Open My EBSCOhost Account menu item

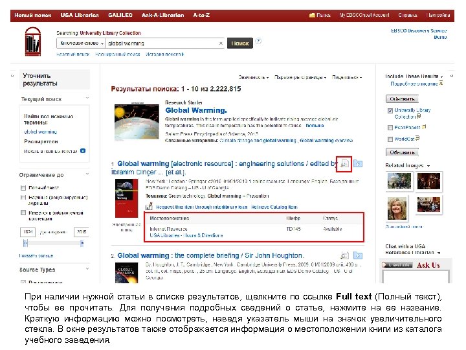(x=364, y=15)
